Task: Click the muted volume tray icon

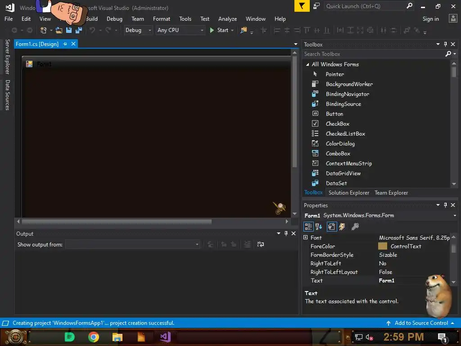Action: [x=369, y=337]
